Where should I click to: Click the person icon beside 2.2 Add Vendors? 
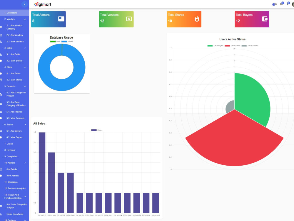click(x=1, y=35)
